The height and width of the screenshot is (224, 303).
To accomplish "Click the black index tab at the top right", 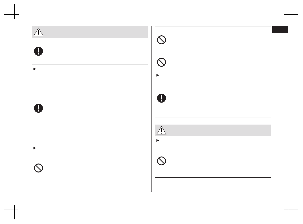I will (280, 30).
